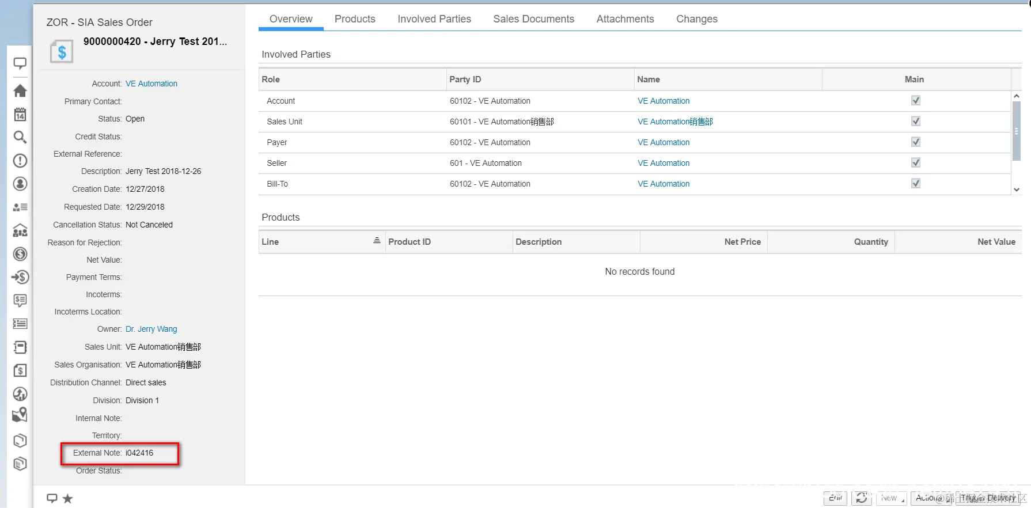The height and width of the screenshot is (508, 1031).
Task: Toggle Main checkbox for Payer role
Action: coord(916,142)
